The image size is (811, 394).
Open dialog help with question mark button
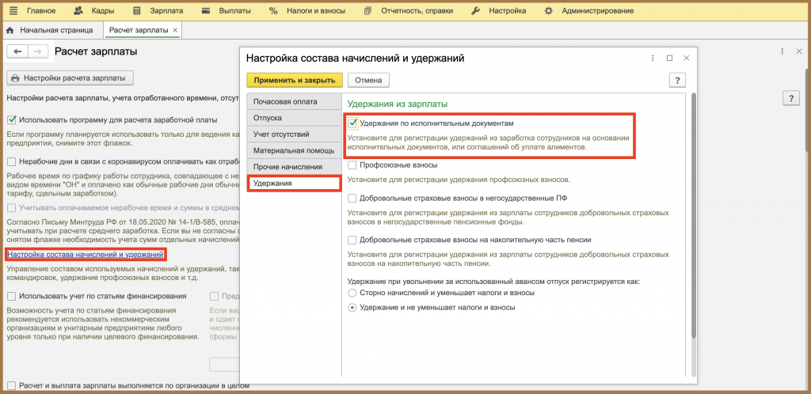(677, 80)
